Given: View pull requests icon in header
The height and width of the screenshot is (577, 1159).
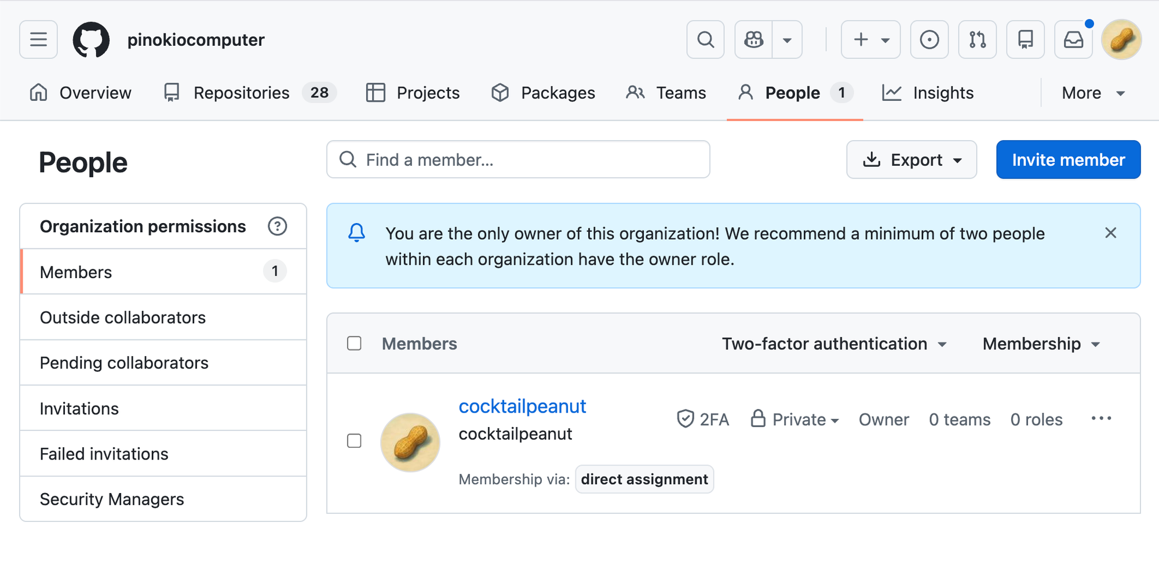Looking at the screenshot, I should [977, 39].
